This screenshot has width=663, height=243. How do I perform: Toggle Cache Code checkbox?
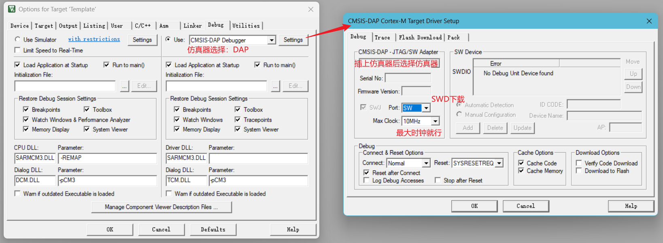pyautogui.click(x=521, y=163)
